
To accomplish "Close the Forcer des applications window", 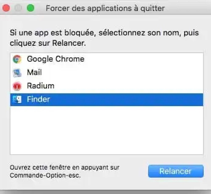I will 6,8.
